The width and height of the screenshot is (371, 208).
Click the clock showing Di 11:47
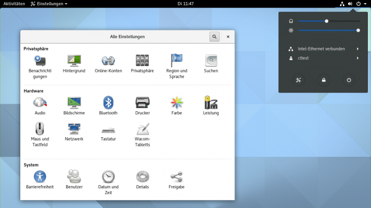[185, 4]
